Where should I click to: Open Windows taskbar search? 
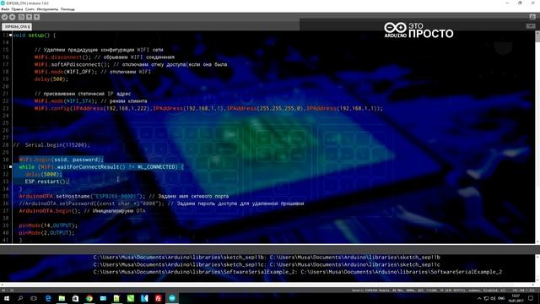coord(20,298)
